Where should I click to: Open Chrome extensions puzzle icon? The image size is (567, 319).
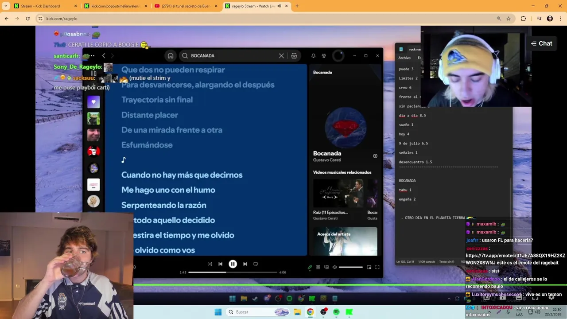[x=524, y=19]
